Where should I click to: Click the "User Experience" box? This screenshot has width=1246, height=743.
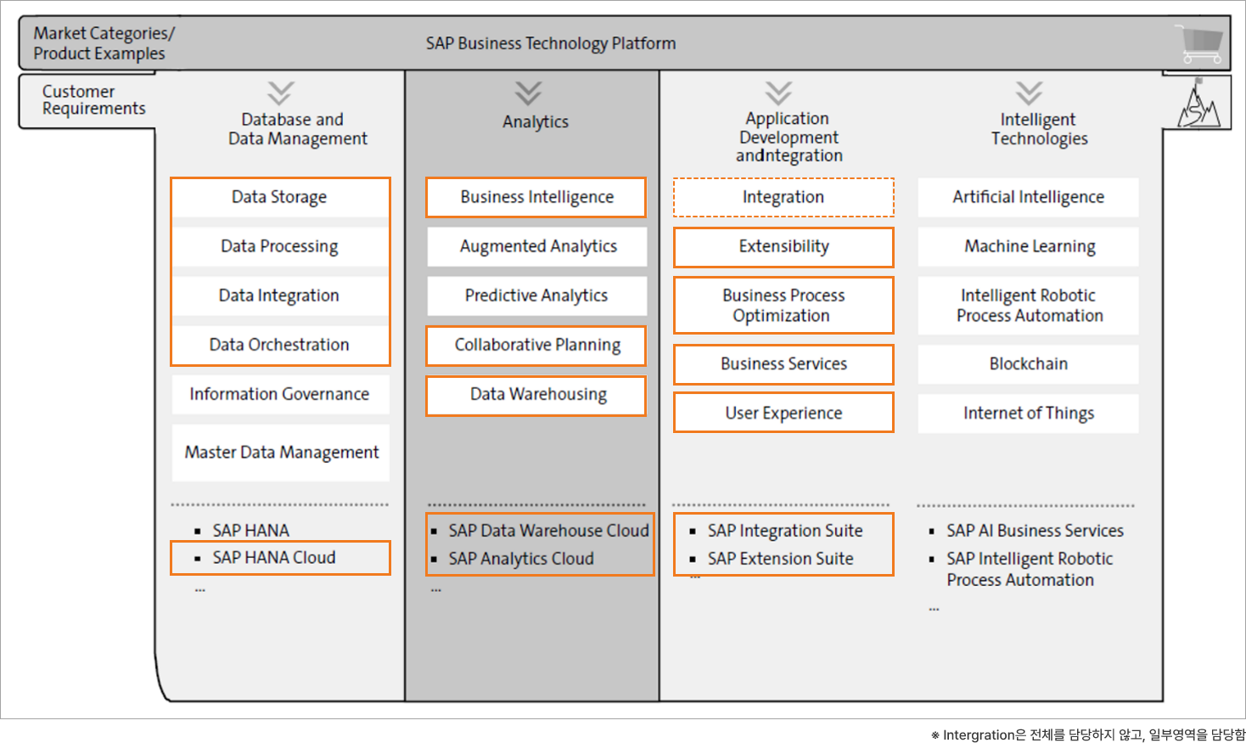[x=783, y=413]
